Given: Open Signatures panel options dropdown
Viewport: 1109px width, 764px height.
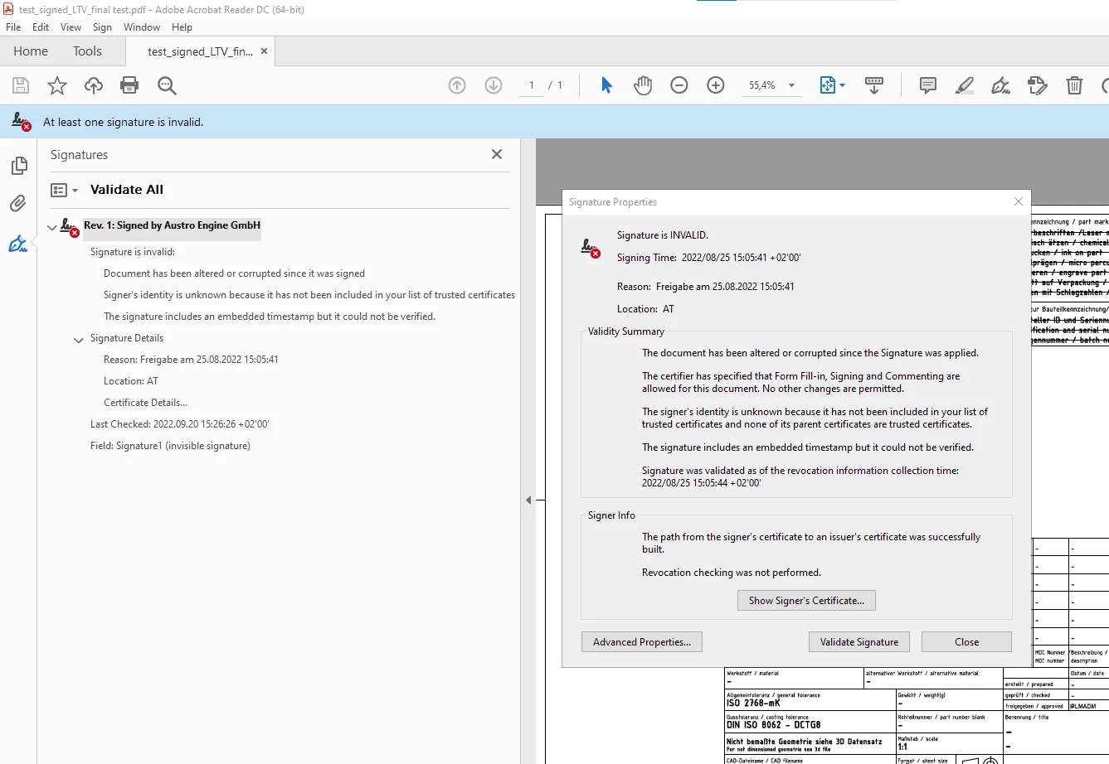Looking at the screenshot, I should click(64, 190).
